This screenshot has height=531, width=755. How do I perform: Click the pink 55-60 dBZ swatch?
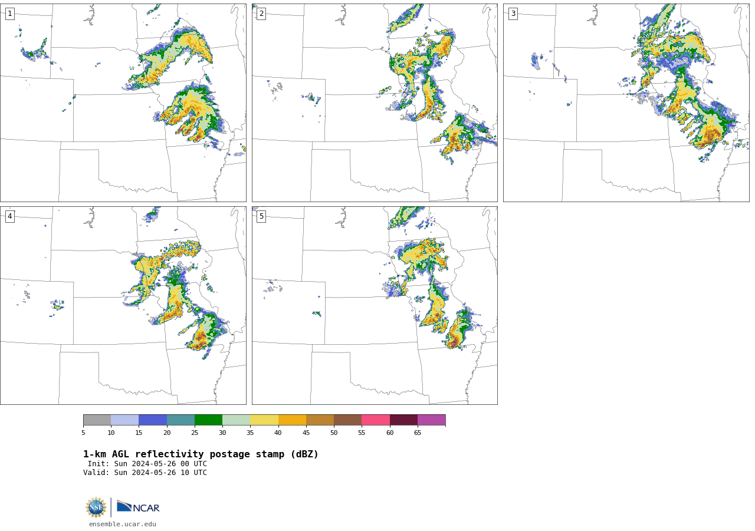click(x=376, y=420)
